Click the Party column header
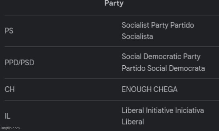Viewport: 219px width, 131px height. point(114,3)
